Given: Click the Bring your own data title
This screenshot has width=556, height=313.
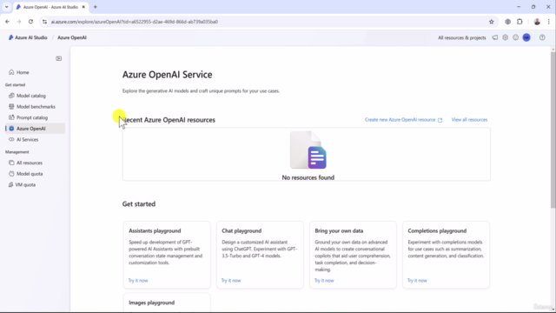Looking at the screenshot, I should point(339,230).
